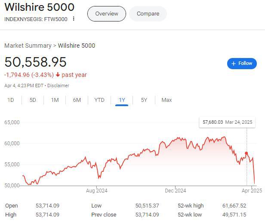Show the 1M chart range
265x223 pixels.
click(55, 100)
